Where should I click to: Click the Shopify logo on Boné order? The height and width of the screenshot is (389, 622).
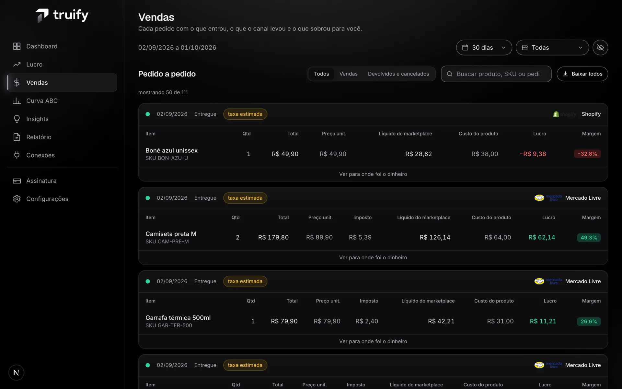coord(565,114)
